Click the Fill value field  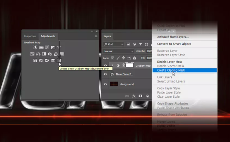click(149, 58)
